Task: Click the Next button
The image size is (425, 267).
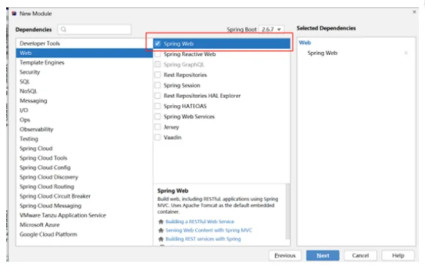Action: [322, 255]
